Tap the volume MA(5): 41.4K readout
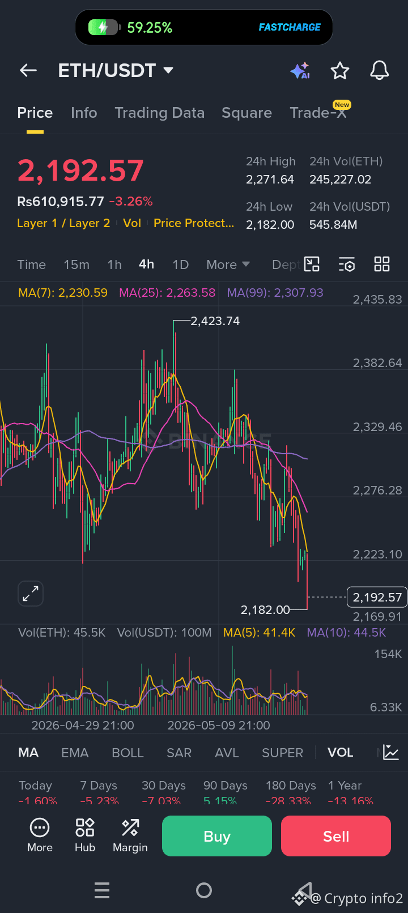The image size is (408, 913). point(260,633)
